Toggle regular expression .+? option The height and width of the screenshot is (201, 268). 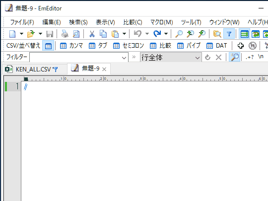click(x=249, y=57)
